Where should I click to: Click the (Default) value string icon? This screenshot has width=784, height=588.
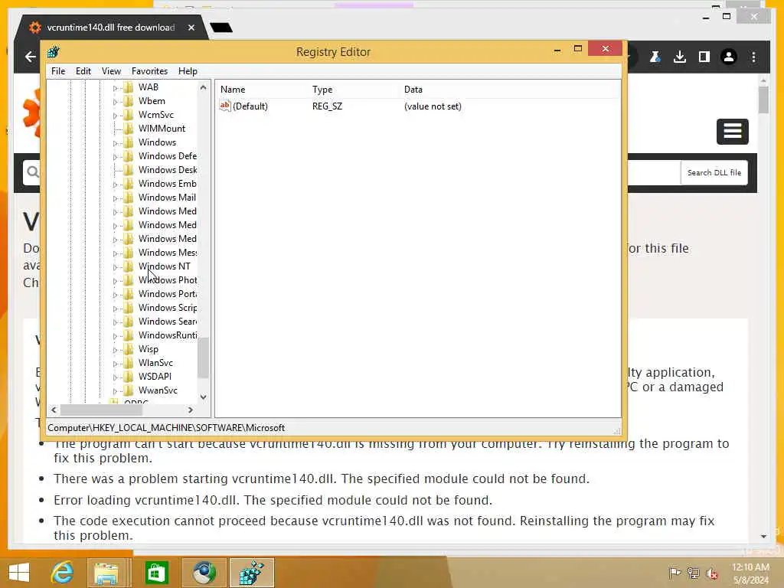[x=225, y=106]
